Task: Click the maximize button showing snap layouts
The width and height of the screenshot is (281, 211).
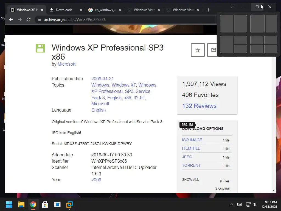Action: point(257,7)
